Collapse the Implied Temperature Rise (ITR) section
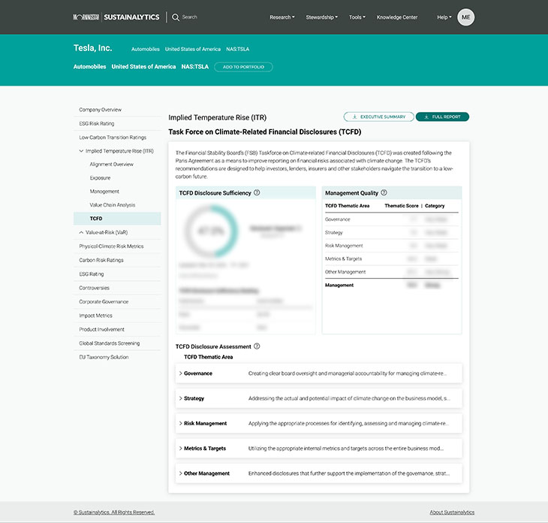Screen dimensions: 548x523 (x=81, y=151)
